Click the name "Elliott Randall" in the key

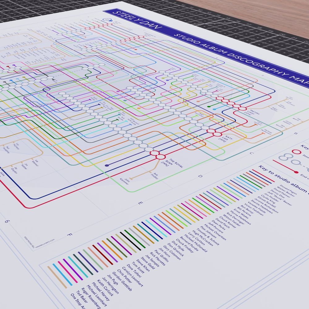267,203
